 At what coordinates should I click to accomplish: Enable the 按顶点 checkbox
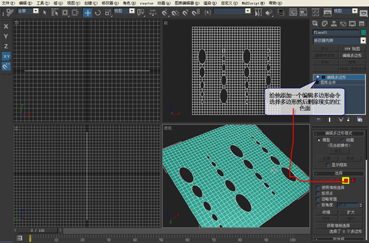coord(318,193)
